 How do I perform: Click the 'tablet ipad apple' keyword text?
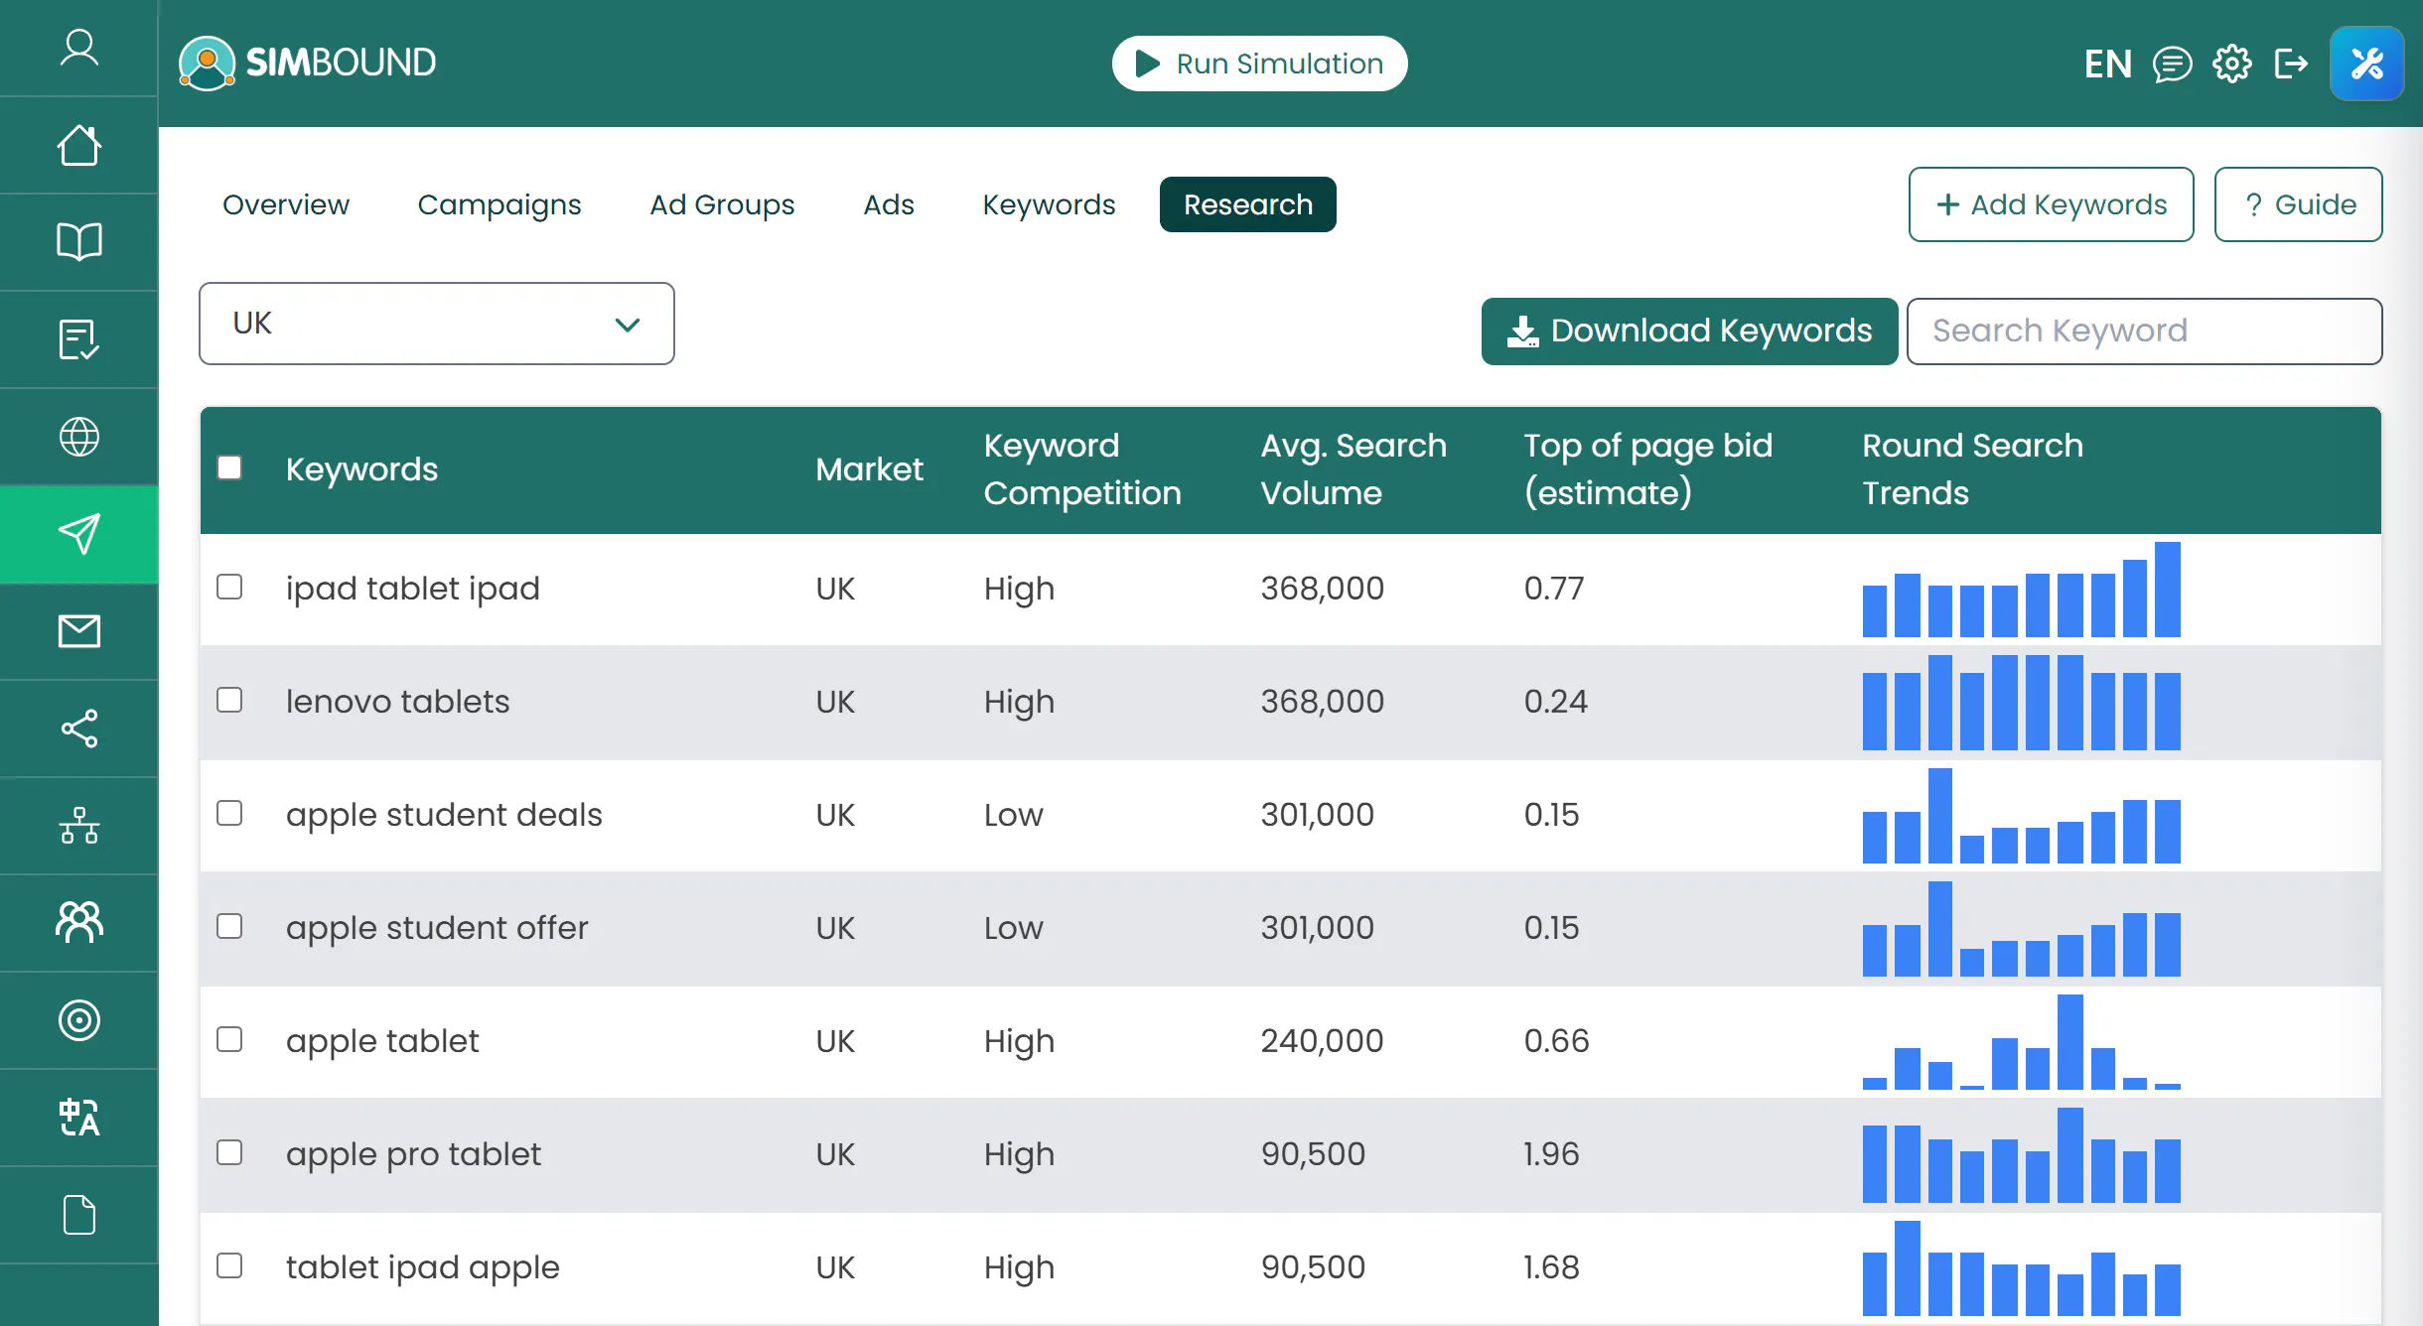click(423, 1267)
